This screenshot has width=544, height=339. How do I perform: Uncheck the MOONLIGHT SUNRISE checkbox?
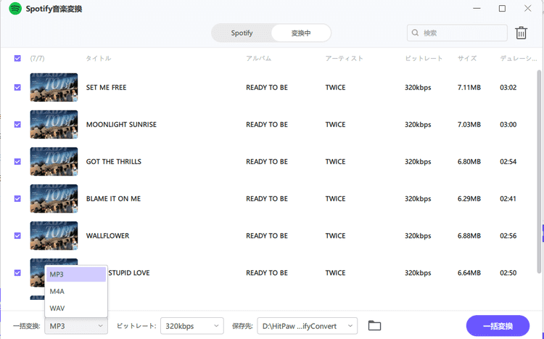17,124
